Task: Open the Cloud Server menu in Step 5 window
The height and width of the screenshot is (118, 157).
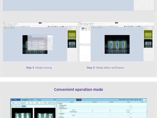Action: (92, 24)
